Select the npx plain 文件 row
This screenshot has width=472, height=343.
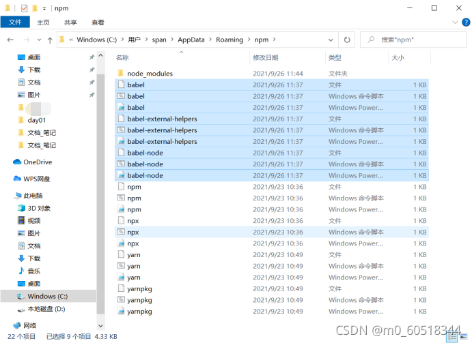coord(272,221)
